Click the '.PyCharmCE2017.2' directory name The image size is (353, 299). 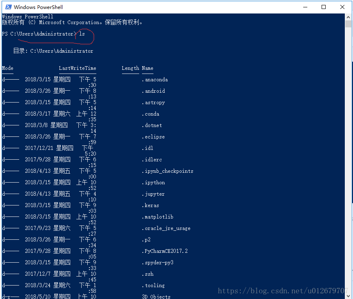[x=165, y=251]
